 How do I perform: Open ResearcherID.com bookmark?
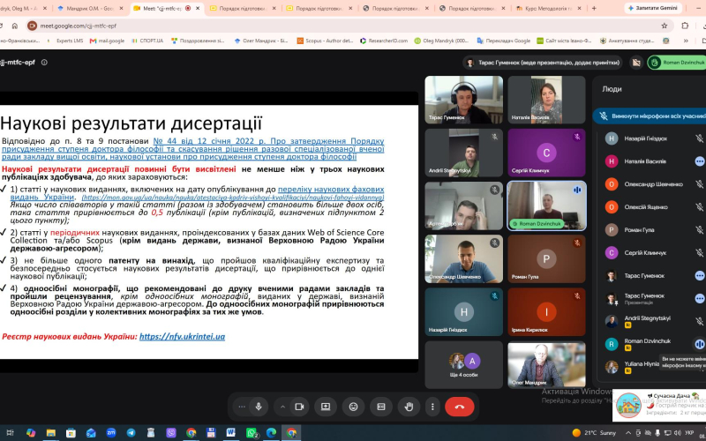pos(384,41)
